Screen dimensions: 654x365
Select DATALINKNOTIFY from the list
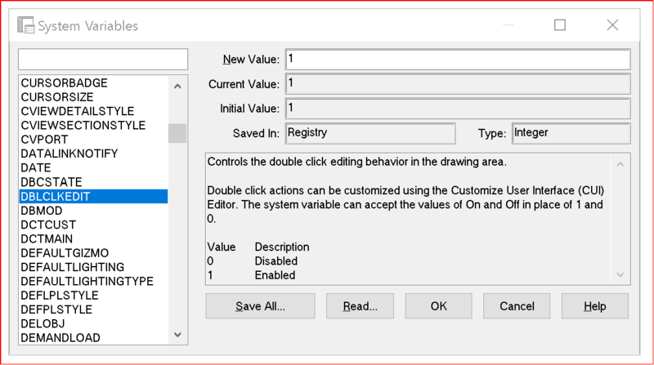point(69,154)
